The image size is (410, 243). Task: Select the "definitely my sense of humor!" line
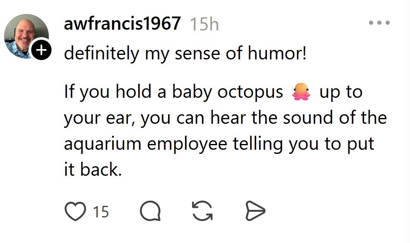185,54
